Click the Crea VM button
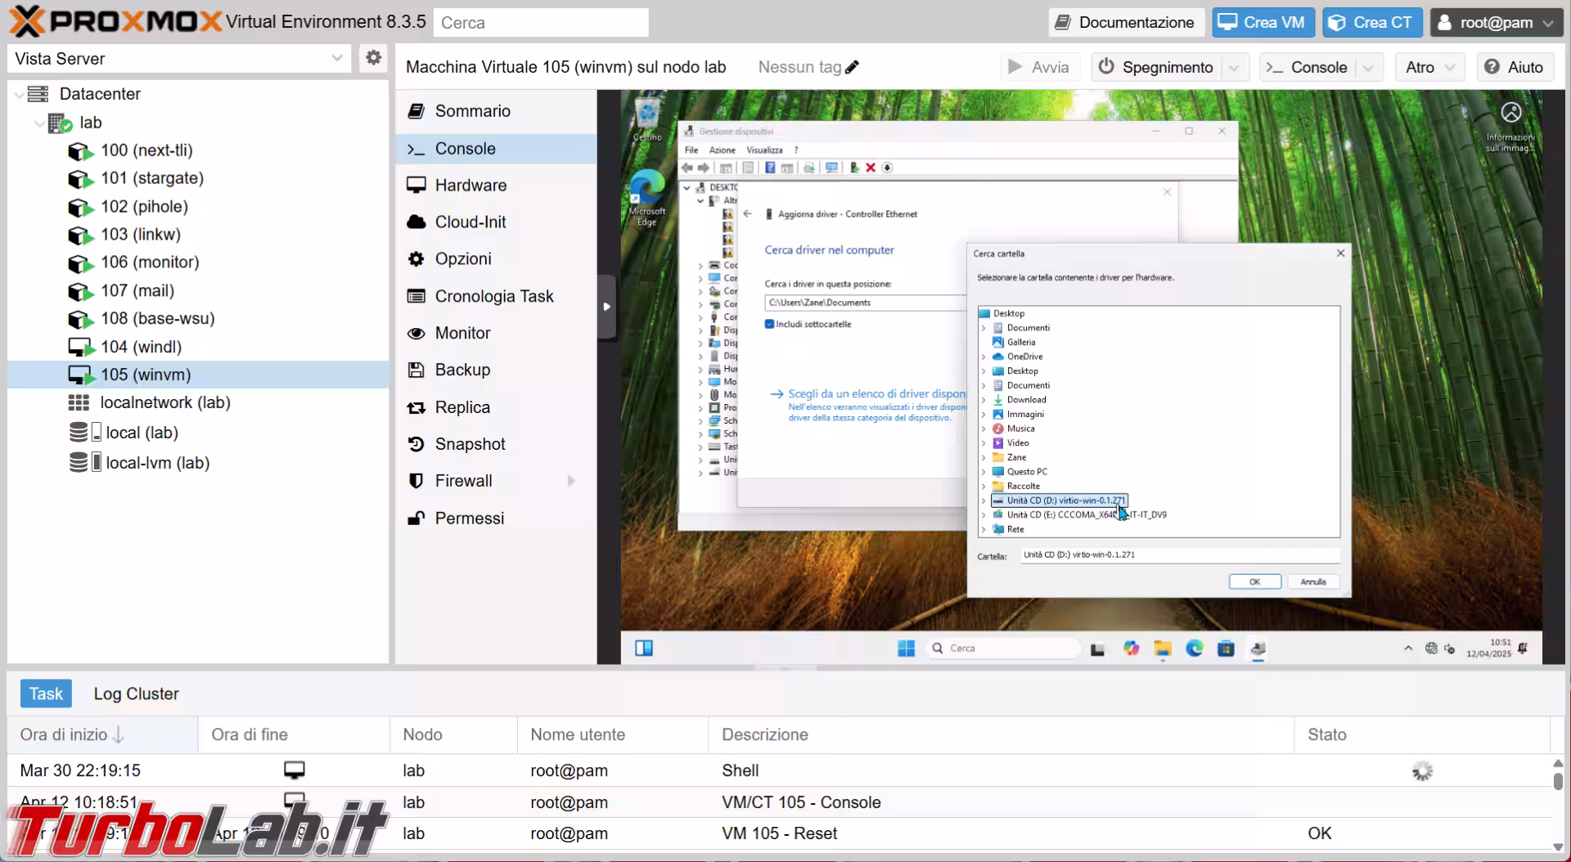This screenshot has width=1571, height=862. coord(1263,22)
